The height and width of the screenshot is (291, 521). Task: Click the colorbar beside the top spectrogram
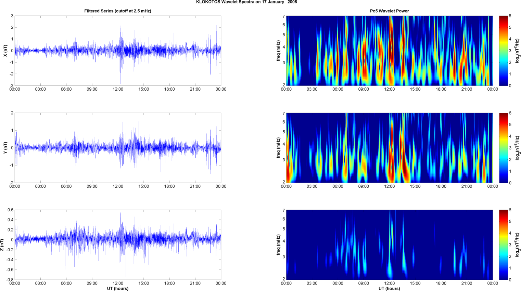(503, 51)
